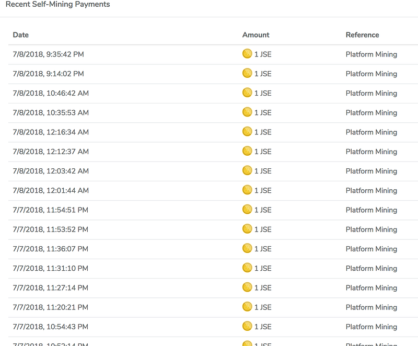Select date 7/8/2018, 12:12:37 AM
The height and width of the screenshot is (346, 418).
point(51,152)
